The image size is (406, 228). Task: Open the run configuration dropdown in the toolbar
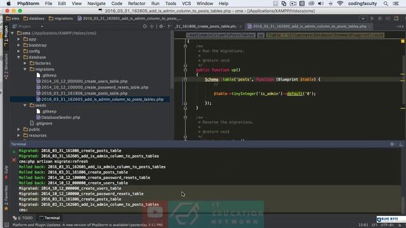tap(363, 18)
